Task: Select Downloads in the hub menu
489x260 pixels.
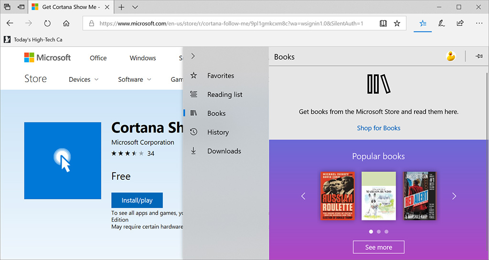Action: point(224,151)
